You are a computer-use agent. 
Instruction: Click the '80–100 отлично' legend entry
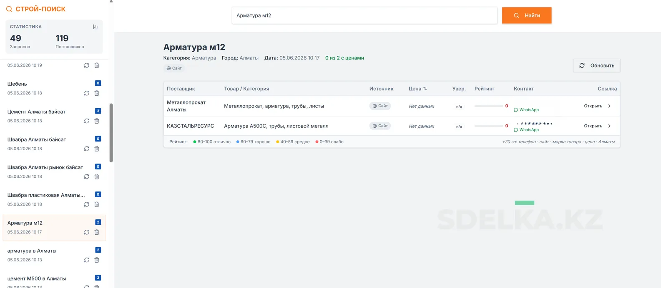tap(212, 142)
